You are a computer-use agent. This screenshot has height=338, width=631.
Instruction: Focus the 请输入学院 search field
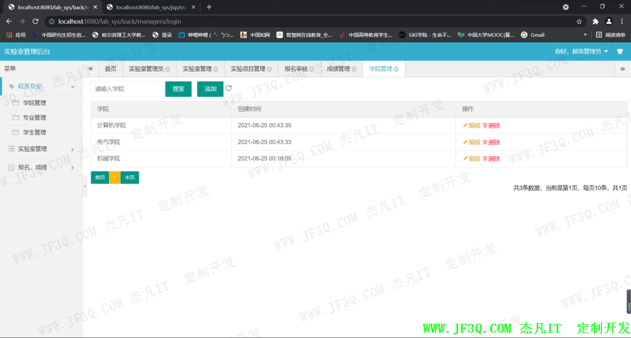tap(127, 89)
